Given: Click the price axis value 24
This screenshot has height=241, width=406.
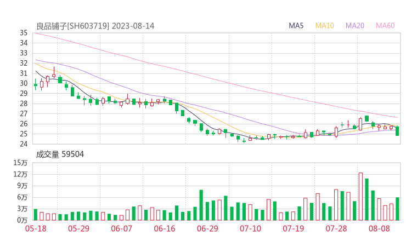Looking at the screenshot, I should pyautogui.click(x=24, y=144).
